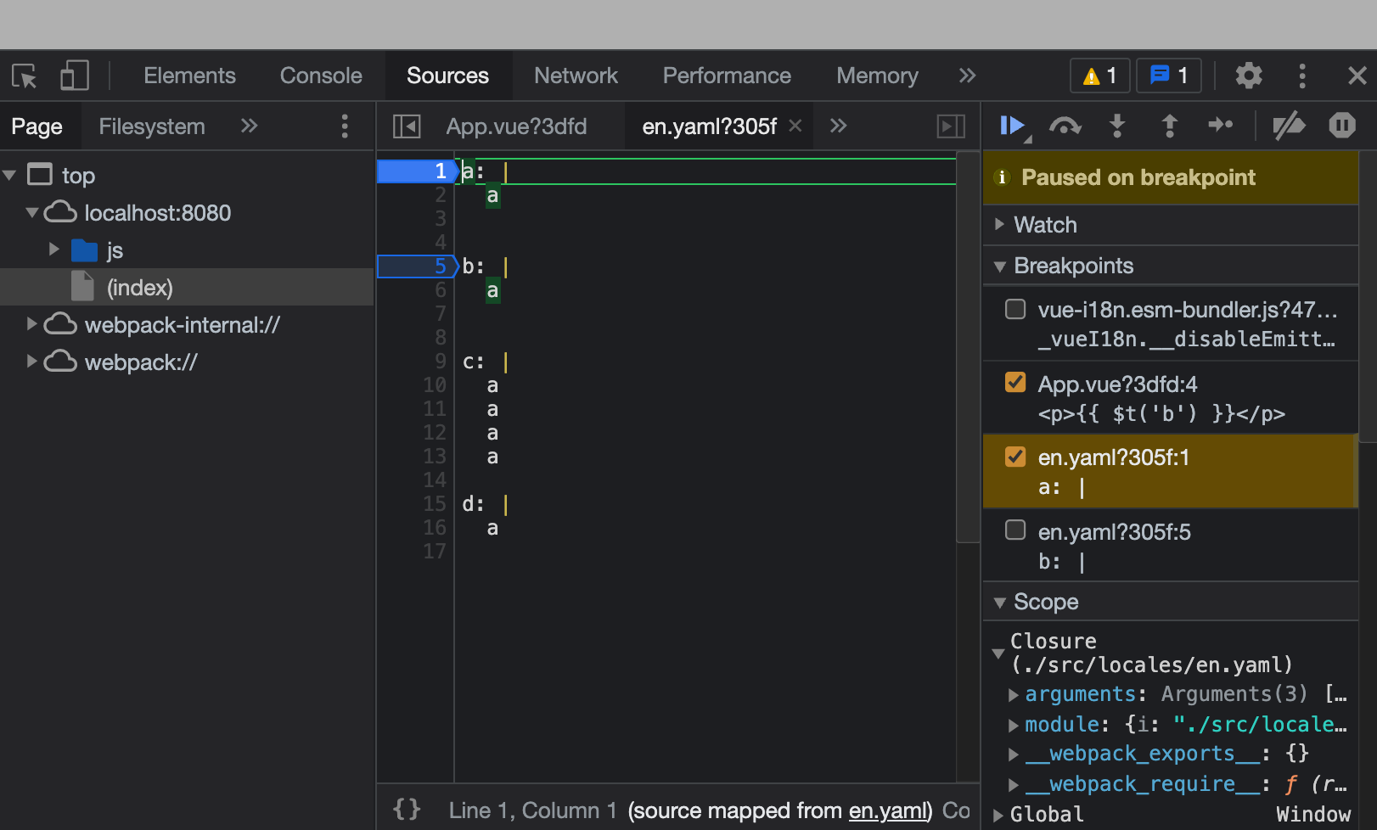Toggle the device emulation toolbar

pyautogui.click(x=75, y=75)
